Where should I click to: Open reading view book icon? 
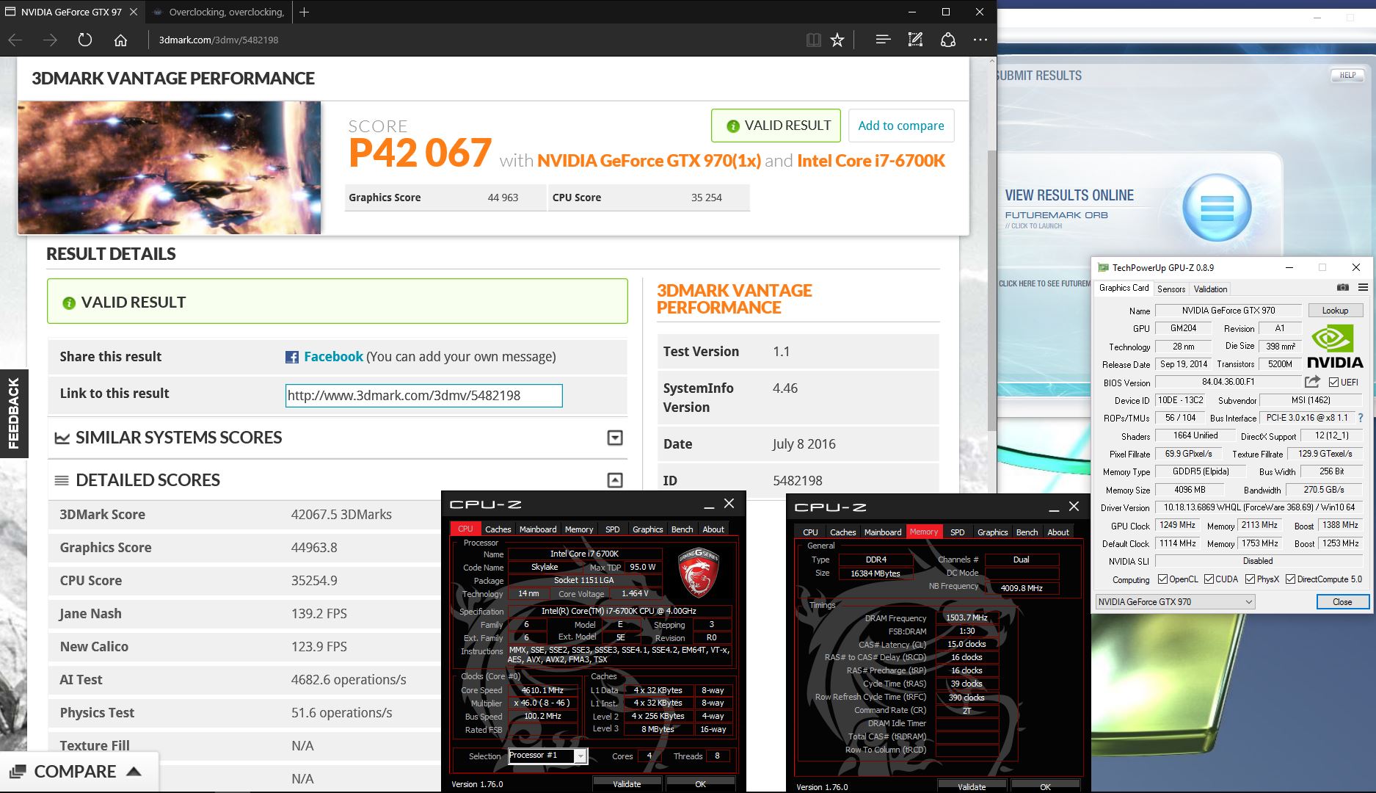coord(813,40)
